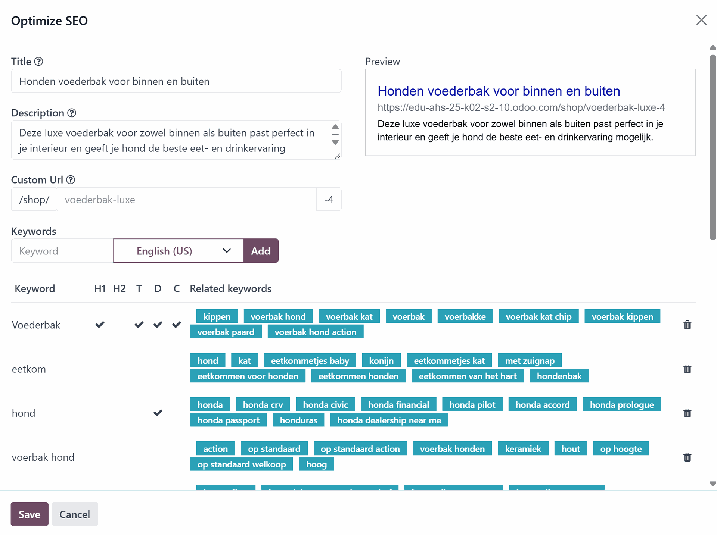
Task: Add the related keyword voerbak kat
Action: click(349, 316)
